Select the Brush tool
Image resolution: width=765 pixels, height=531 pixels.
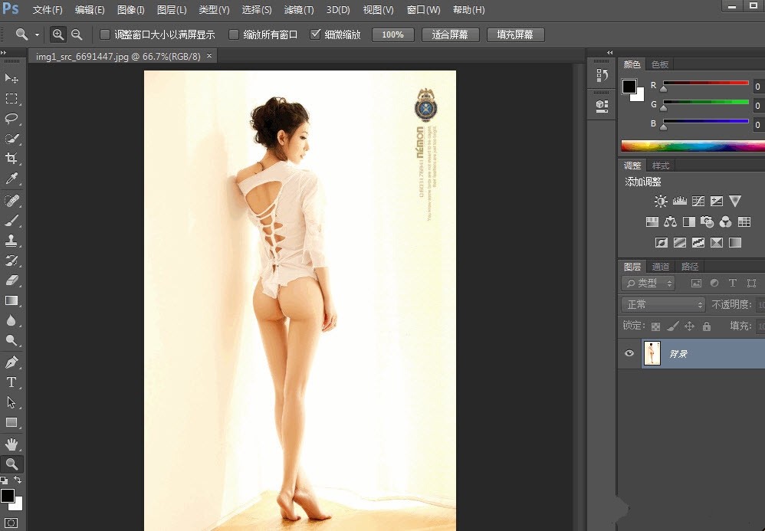click(11, 221)
